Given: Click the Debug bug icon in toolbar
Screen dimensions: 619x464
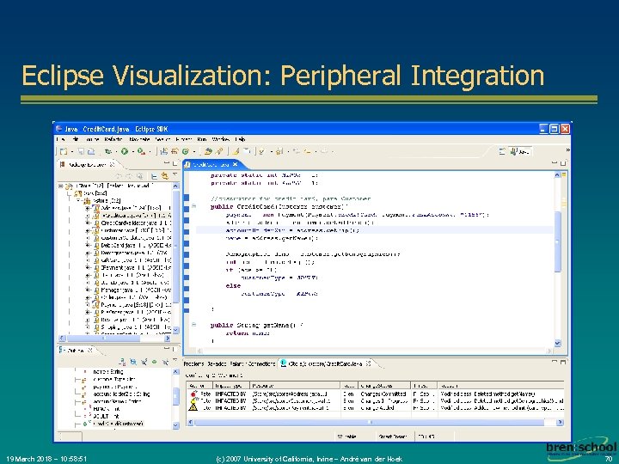Looking at the screenshot, I should click(x=108, y=150).
